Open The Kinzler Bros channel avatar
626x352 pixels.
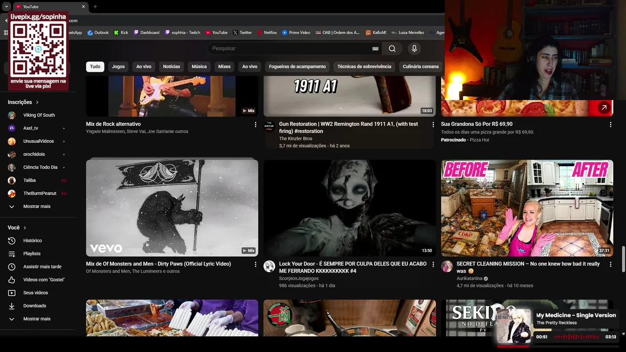pos(269,127)
